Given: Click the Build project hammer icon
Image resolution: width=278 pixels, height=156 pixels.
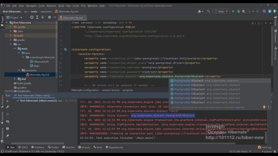Looking at the screenshot, I should point(208,11).
